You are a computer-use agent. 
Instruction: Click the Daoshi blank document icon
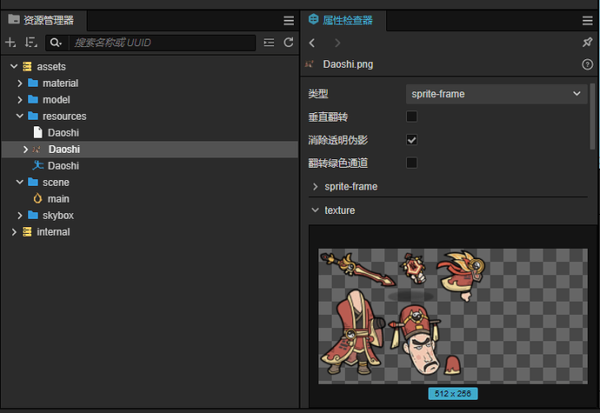click(38, 132)
